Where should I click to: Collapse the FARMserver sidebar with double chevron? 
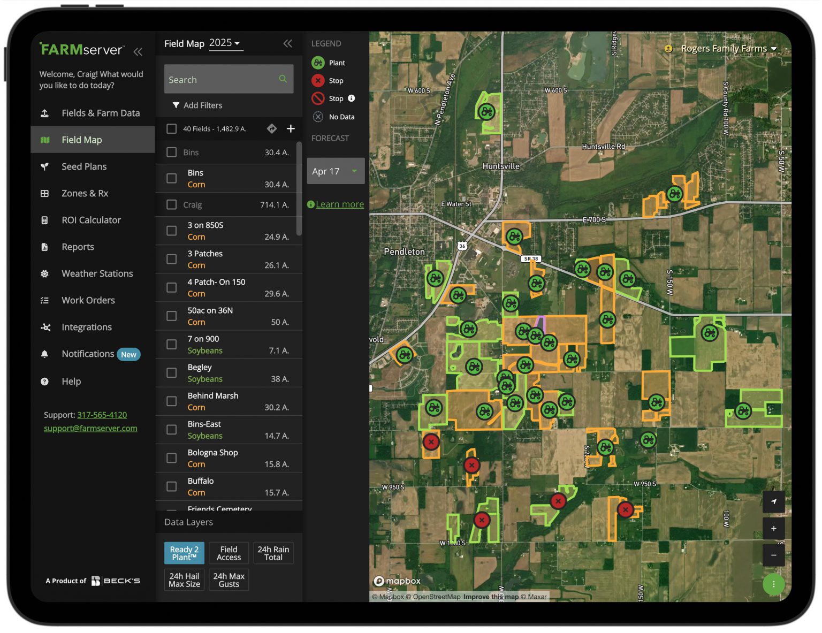138,51
